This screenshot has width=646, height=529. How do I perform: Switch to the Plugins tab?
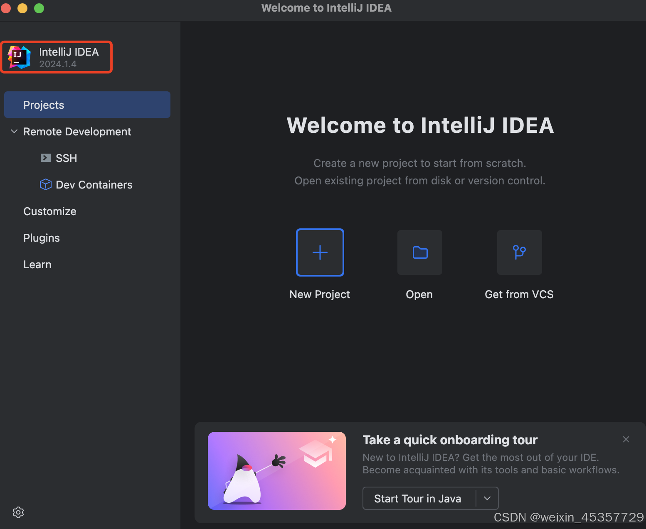42,238
